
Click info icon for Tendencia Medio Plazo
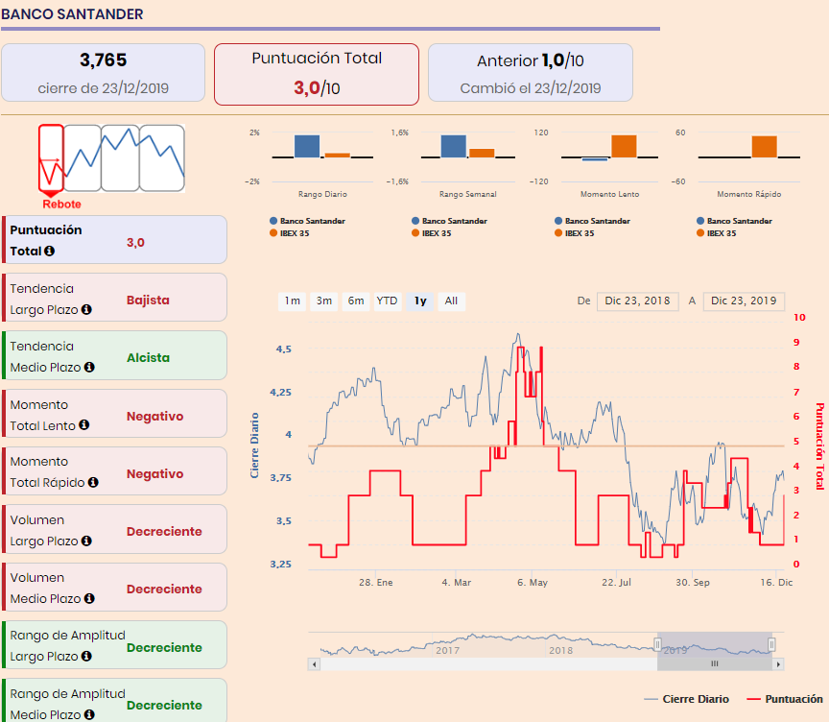(89, 367)
